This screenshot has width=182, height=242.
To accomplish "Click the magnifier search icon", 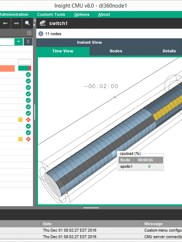I will click(27, 23).
